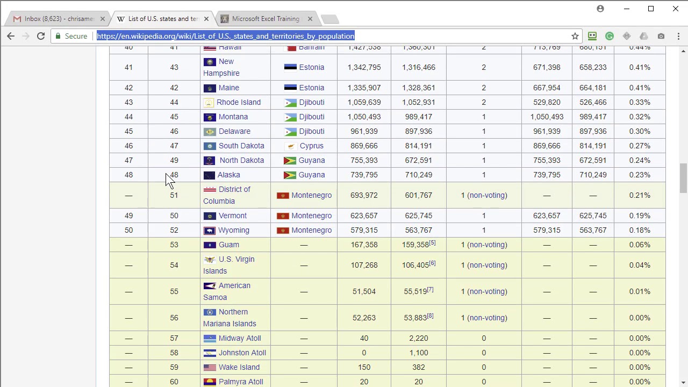Click the camera extension icon
Screen dimensions: 688x387
[x=661, y=36]
